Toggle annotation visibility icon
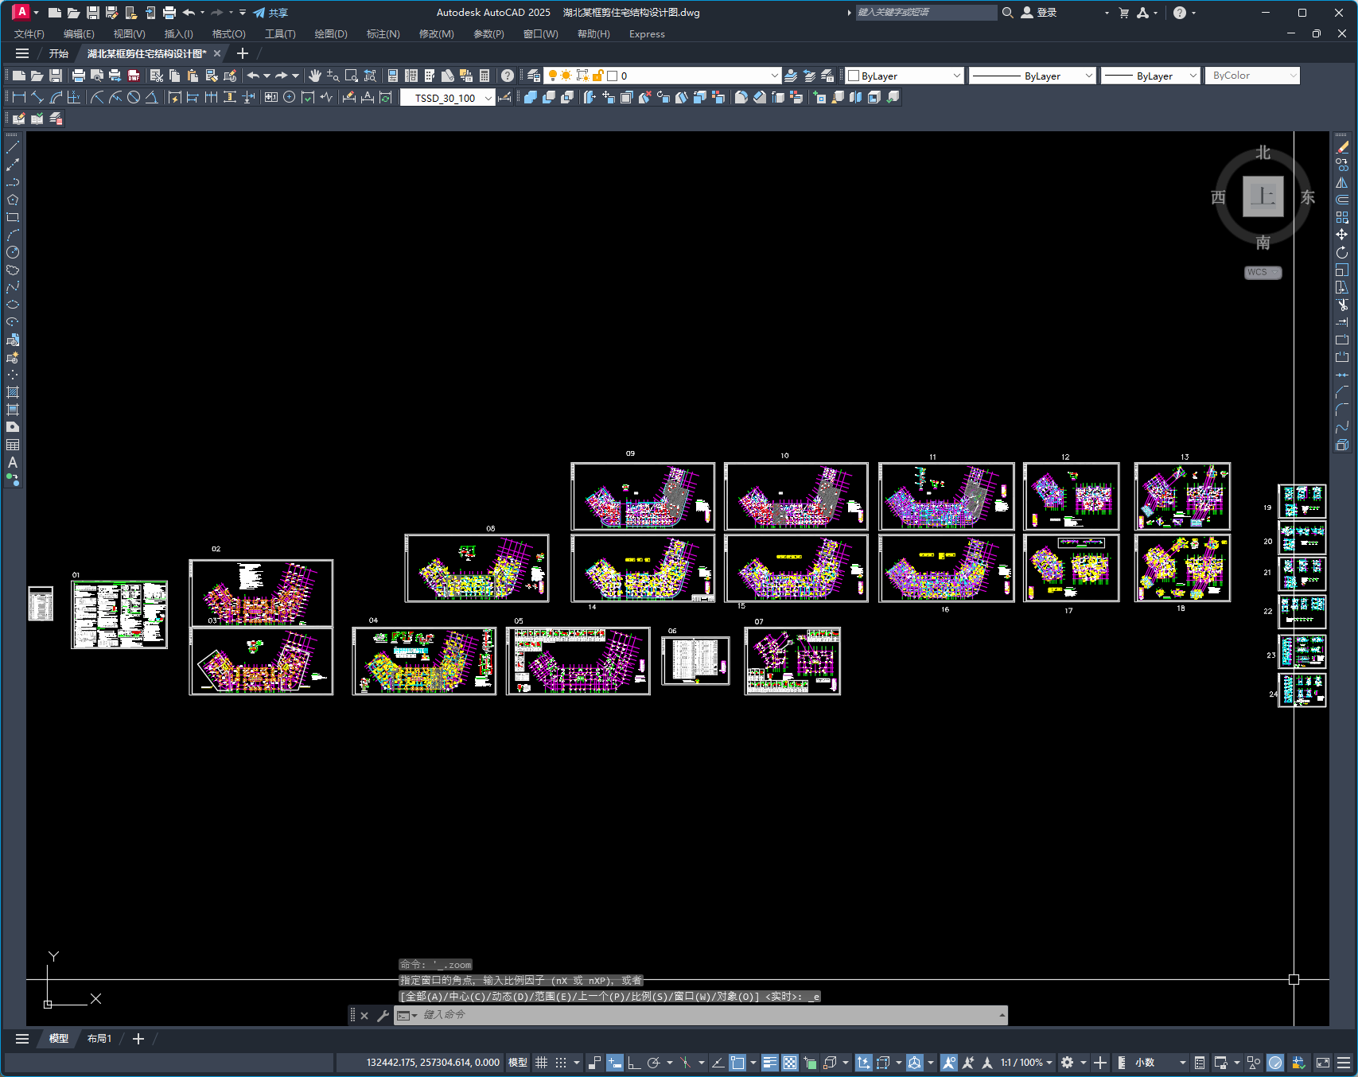The image size is (1358, 1077). click(x=949, y=1063)
